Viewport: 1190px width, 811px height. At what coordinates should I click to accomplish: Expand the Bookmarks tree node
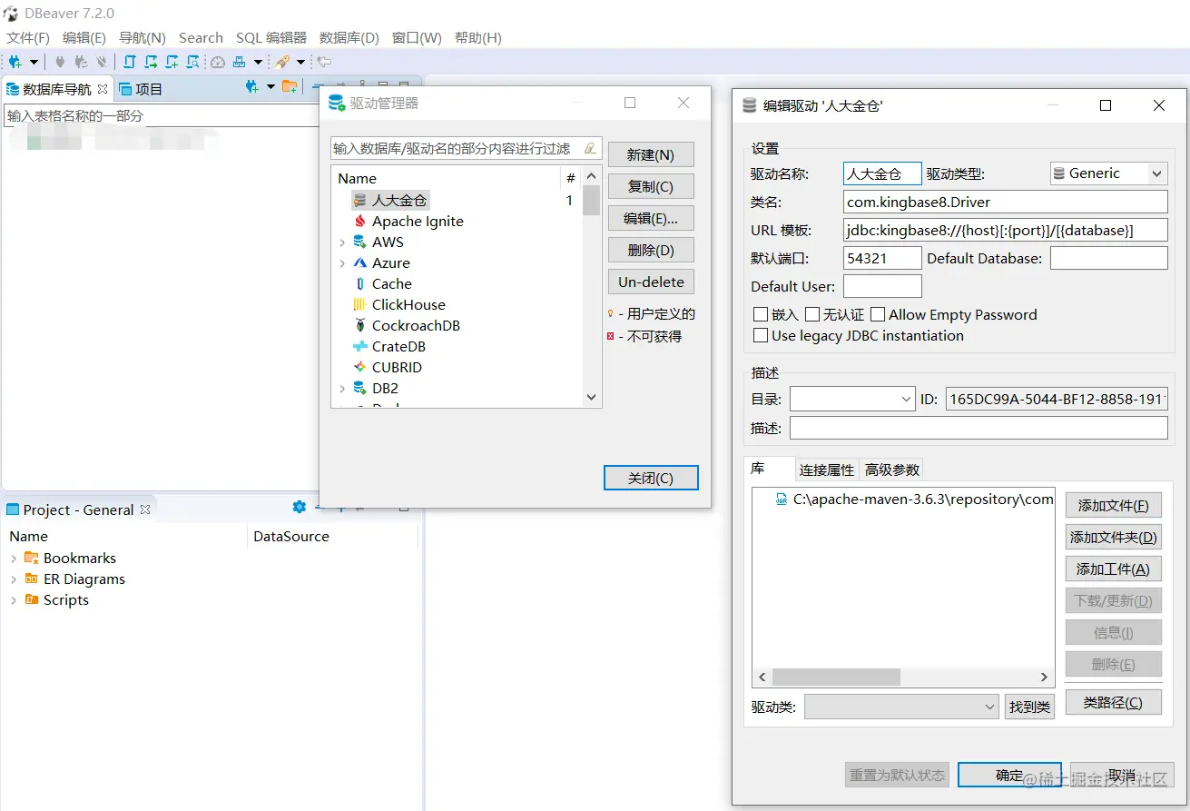pos(14,559)
